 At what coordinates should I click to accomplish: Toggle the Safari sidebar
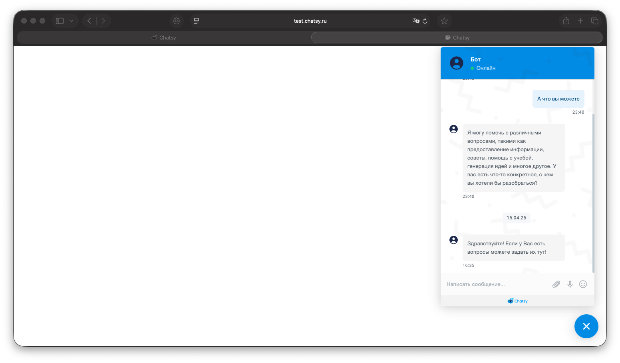click(60, 21)
